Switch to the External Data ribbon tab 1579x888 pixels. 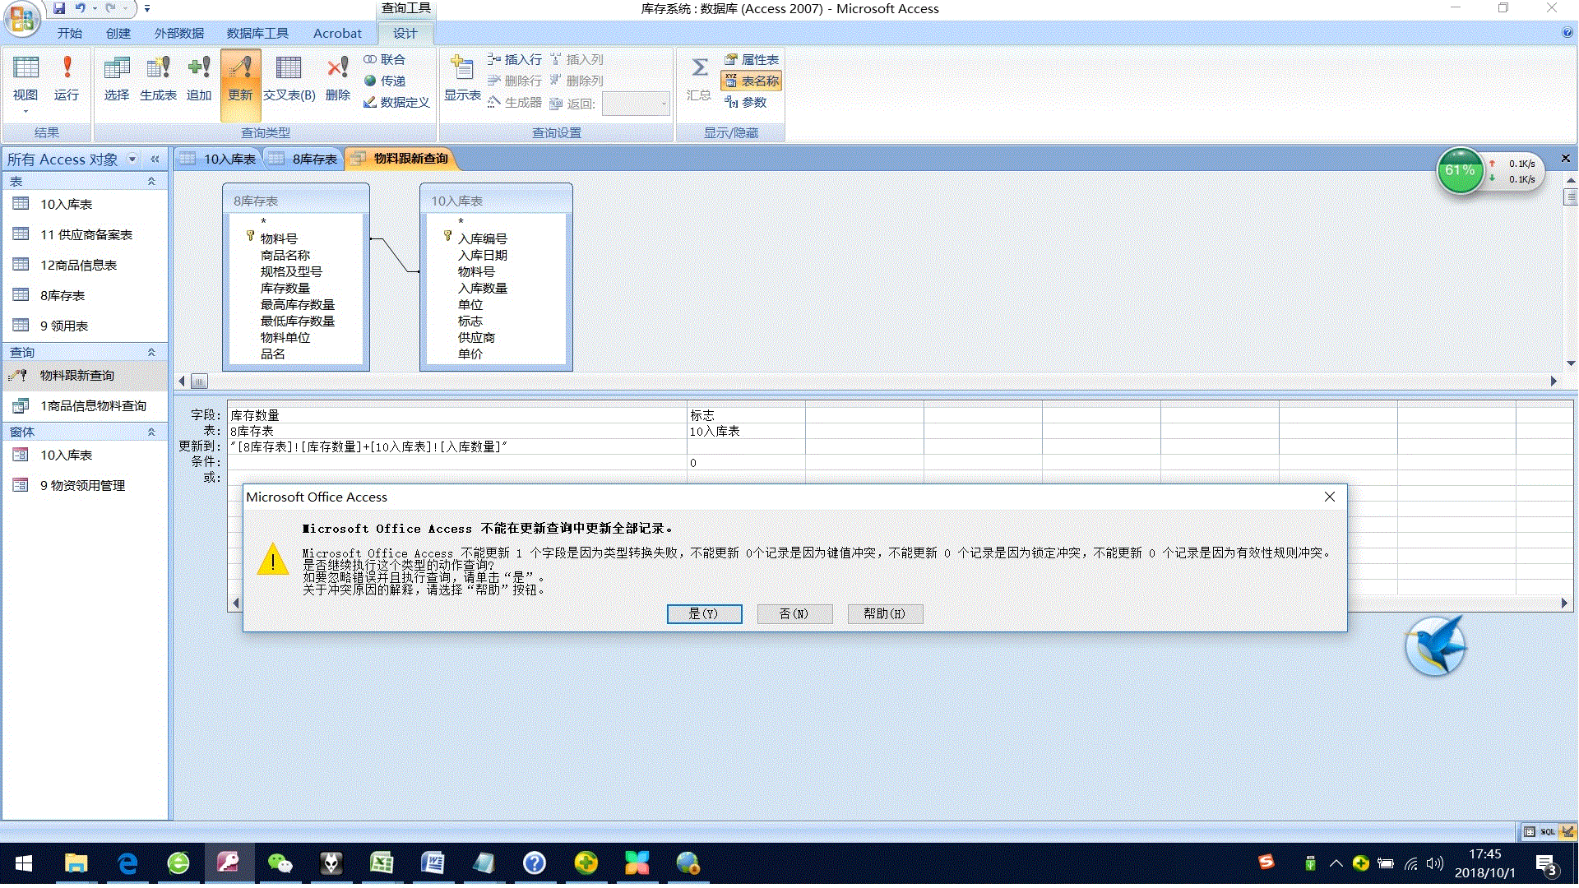[179, 33]
